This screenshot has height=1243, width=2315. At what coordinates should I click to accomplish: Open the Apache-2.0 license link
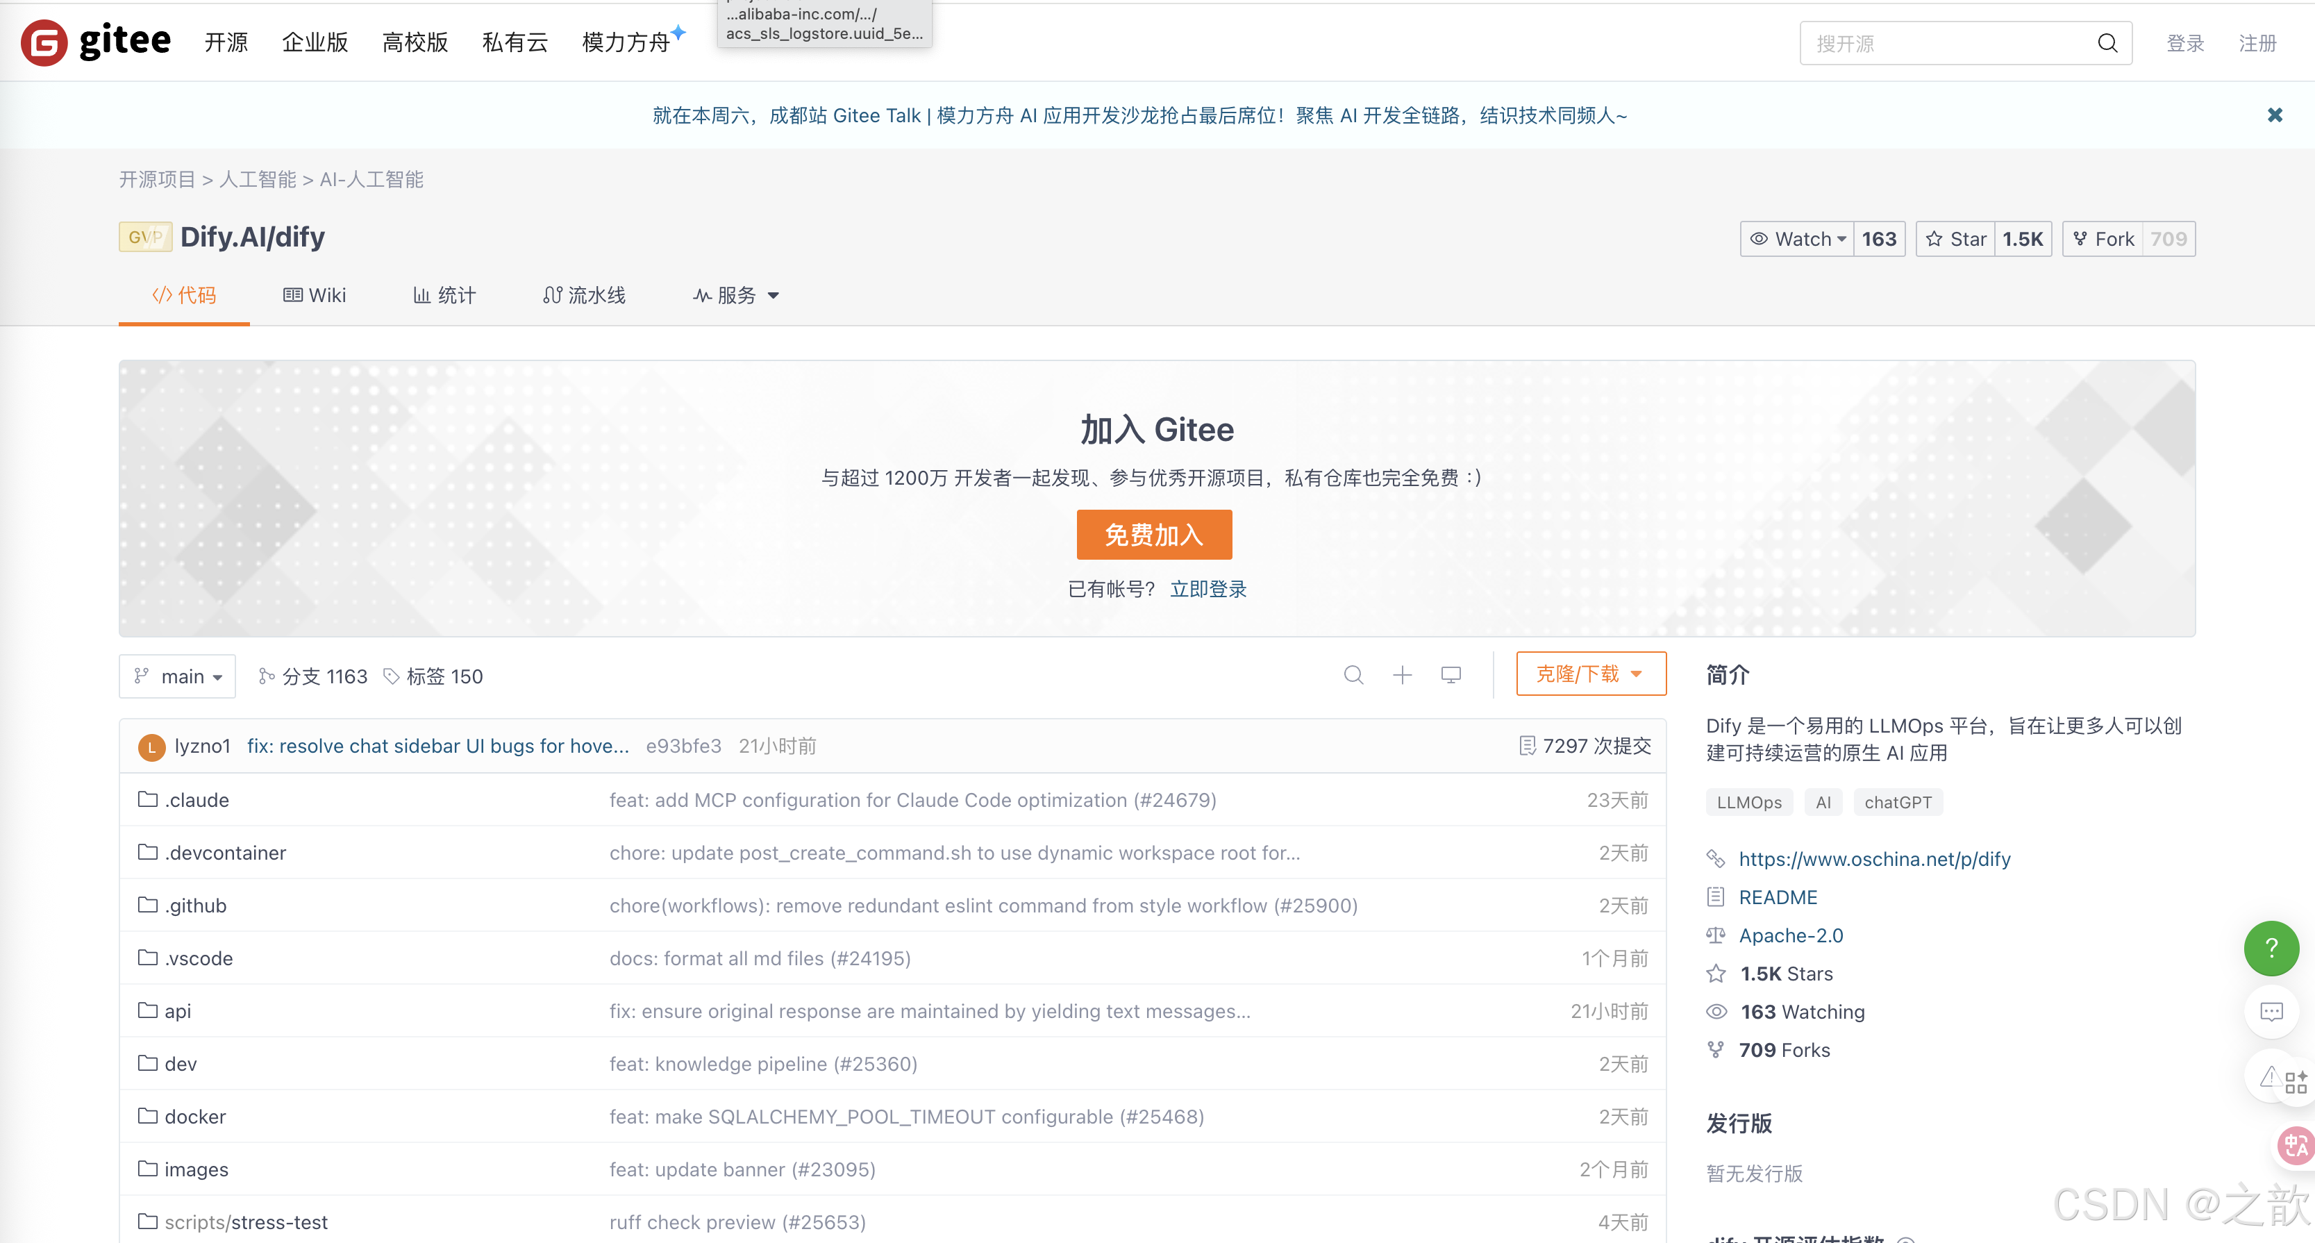(x=1790, y=935)
